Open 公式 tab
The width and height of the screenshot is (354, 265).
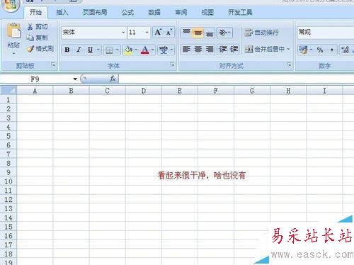127,12
